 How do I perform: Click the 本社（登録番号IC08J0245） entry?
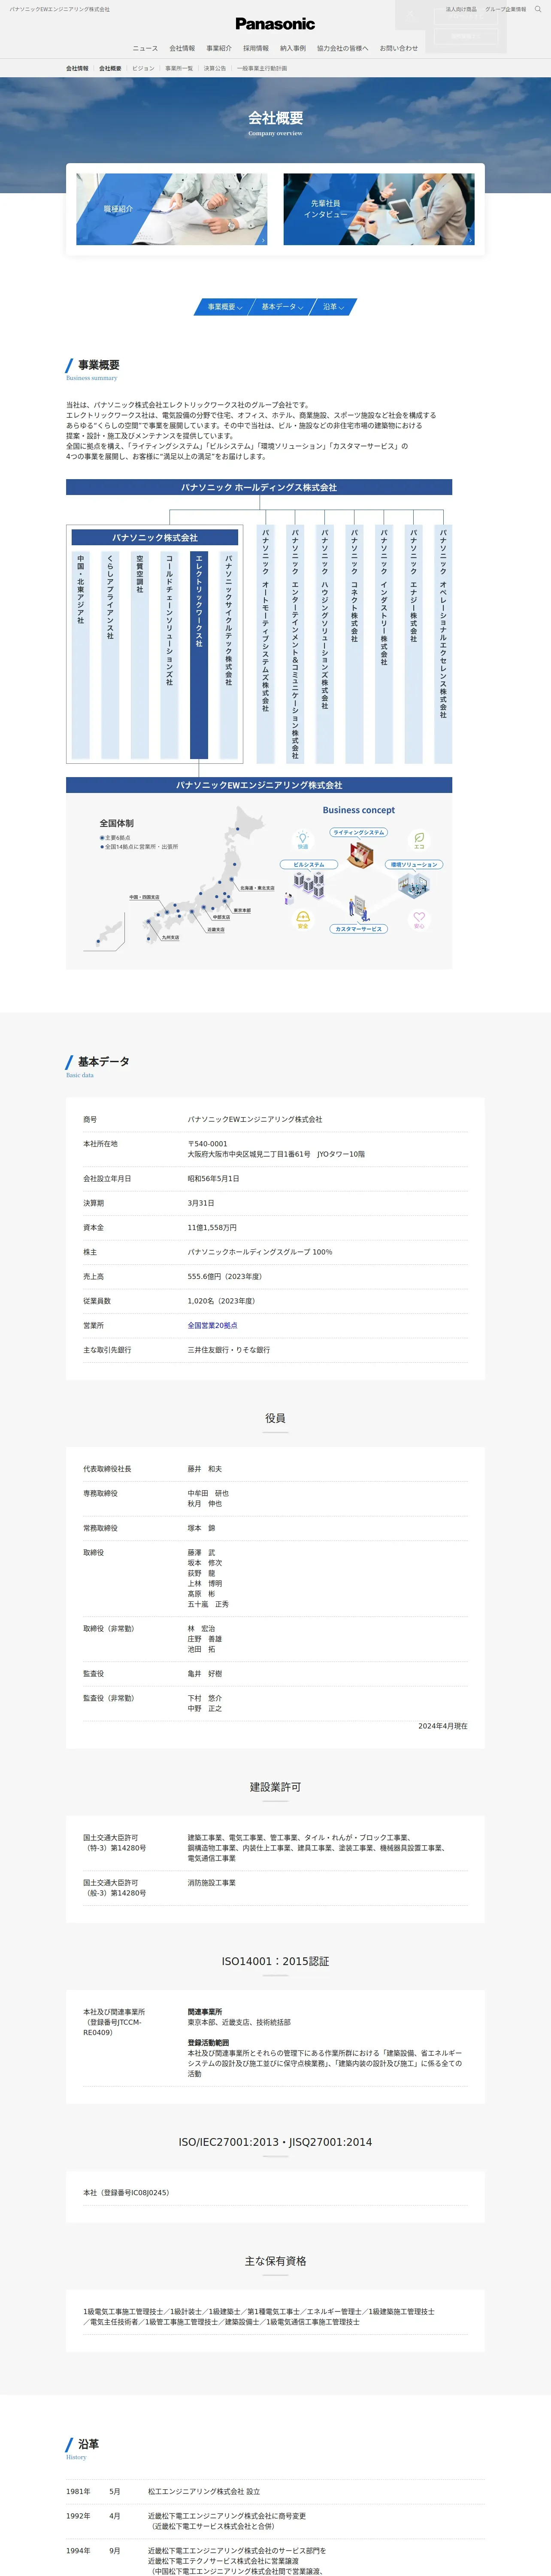click(x=126, y=2193)
